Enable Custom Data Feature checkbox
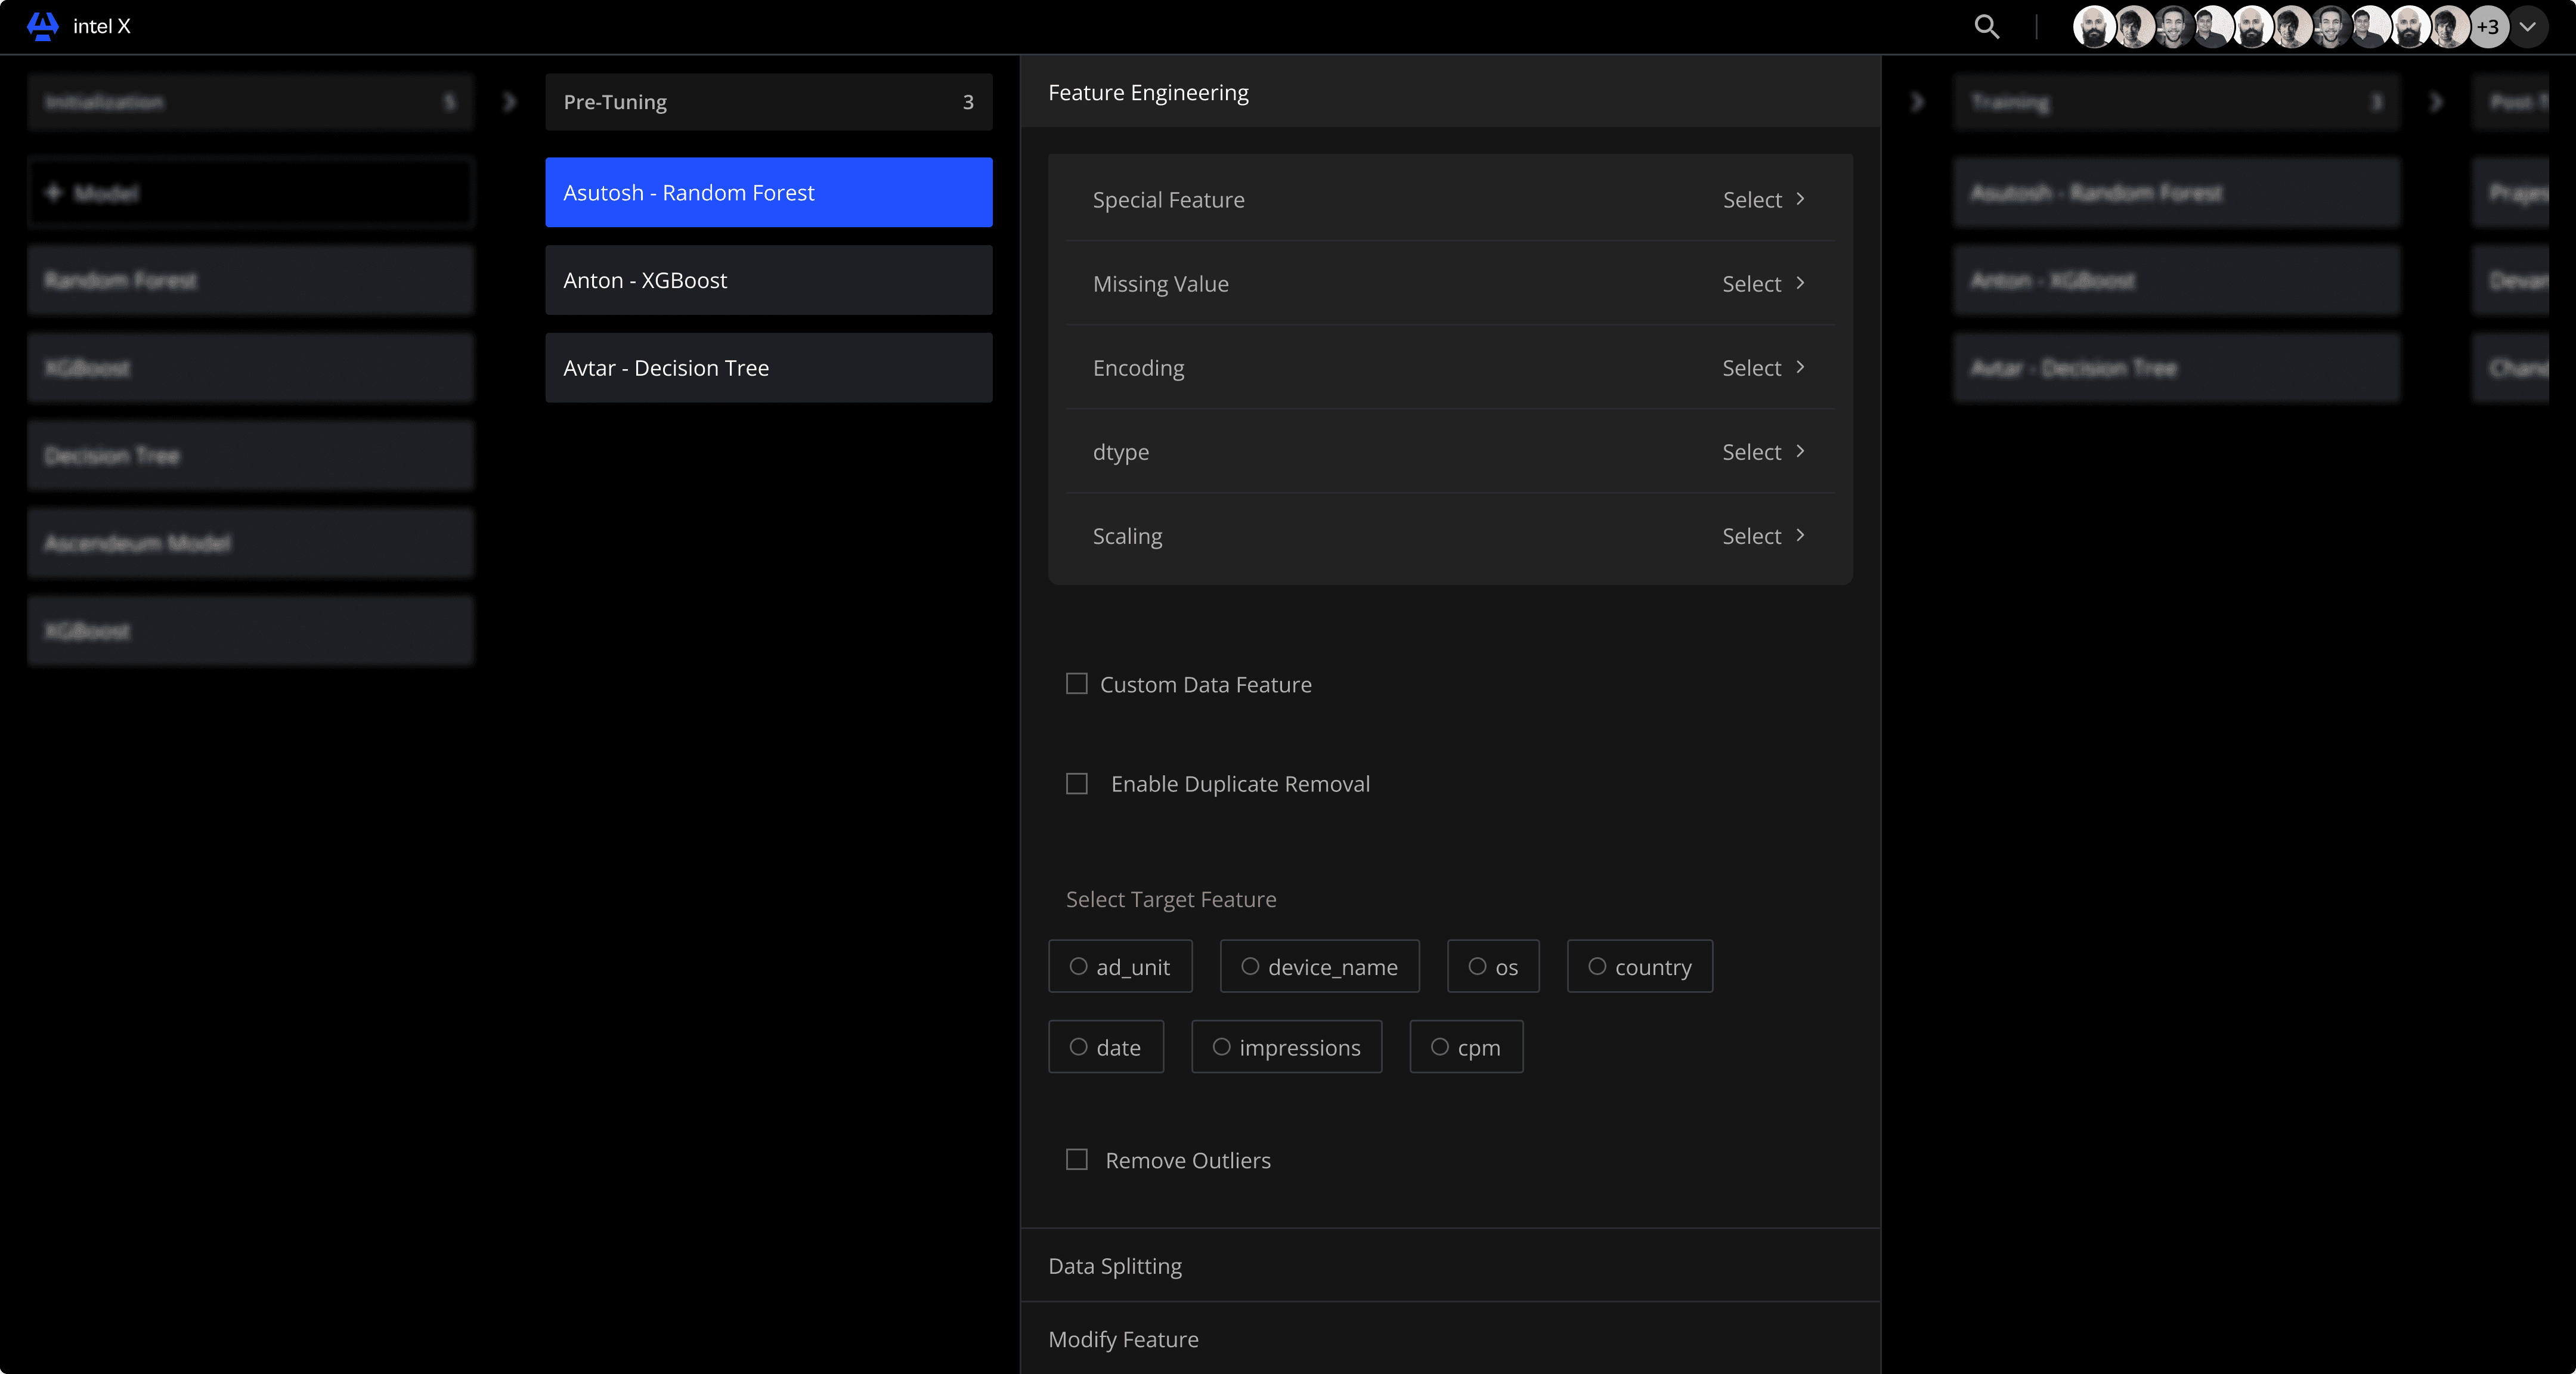This screenshot has height=1374, width=2576. point(1076,684)
